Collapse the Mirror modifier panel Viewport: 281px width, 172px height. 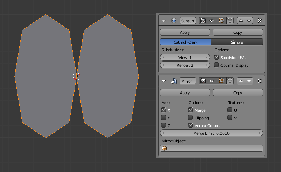[163, 81]
